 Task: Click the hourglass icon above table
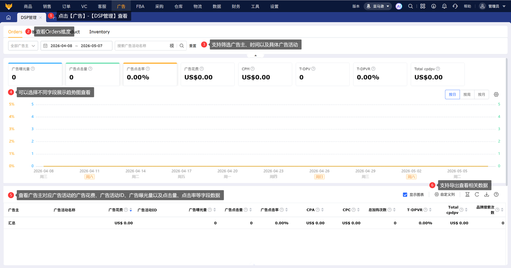coord(467,195)
